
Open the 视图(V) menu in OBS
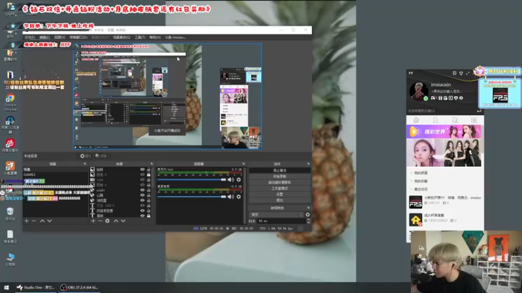click(x=59, y=37)
